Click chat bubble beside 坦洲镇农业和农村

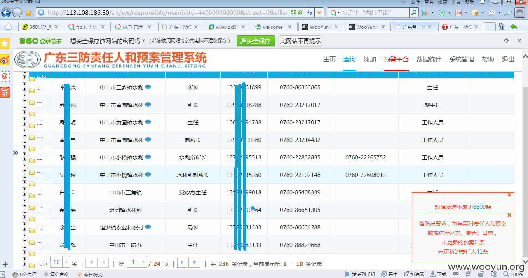[x=148, y=227]
